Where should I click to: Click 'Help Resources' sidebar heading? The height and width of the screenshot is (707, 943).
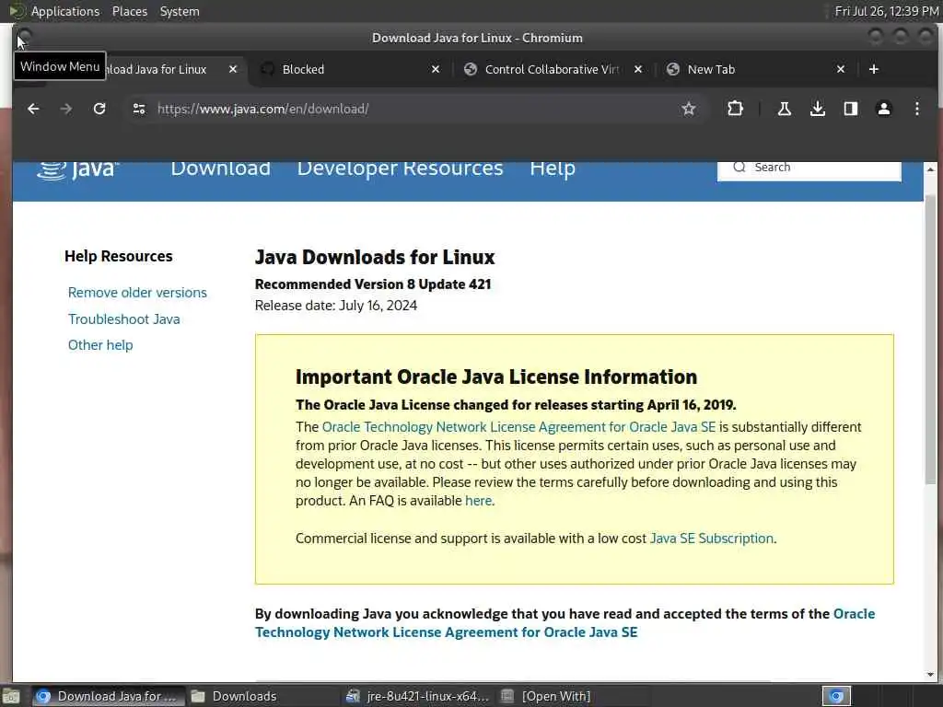pos(119,256)
